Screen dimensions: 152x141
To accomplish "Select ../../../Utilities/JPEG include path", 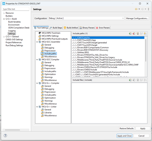I will [81, 52].
